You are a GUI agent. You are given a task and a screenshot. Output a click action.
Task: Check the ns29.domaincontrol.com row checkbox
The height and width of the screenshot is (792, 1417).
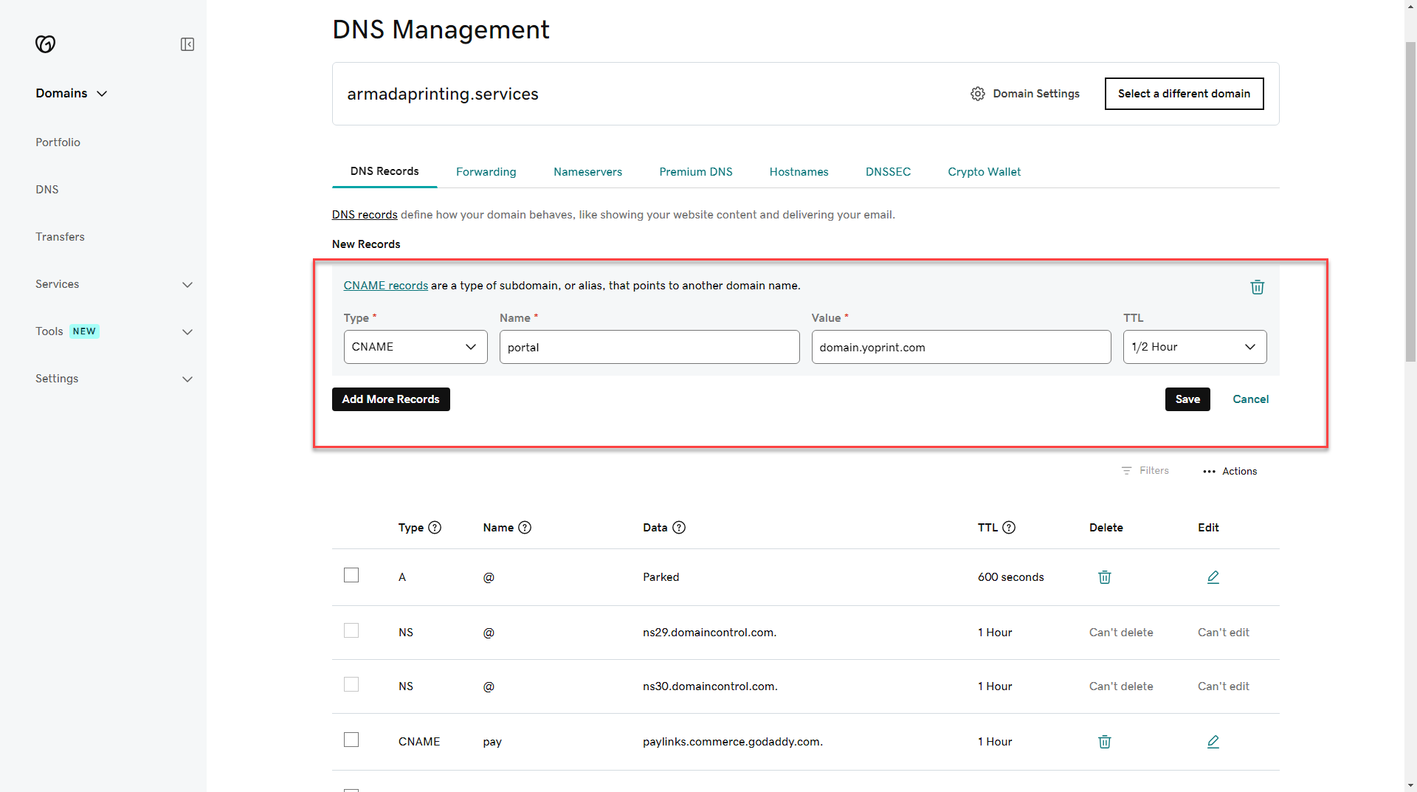click(x=351, y=630)
